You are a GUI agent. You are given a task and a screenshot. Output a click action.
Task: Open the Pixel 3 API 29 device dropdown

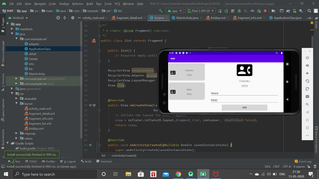200,11
